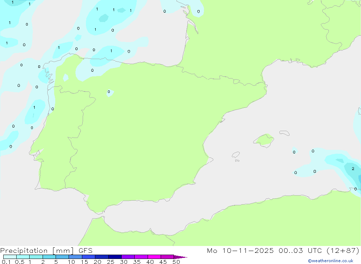Click the 20–25 mm dark blue swatch
The width and height of the screenshot is (361, 264).
click(x=101, y=257)
